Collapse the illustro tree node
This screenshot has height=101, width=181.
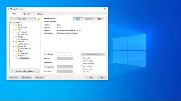[11, 23]
